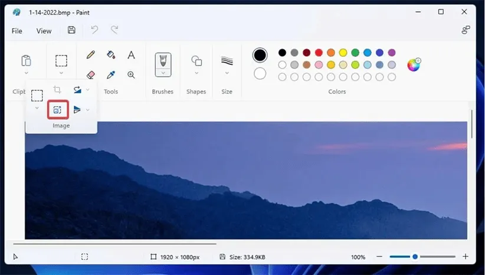This screenshot has width=485, height=275.
Task: Open the View menu
Action: [x=44, y=31]
